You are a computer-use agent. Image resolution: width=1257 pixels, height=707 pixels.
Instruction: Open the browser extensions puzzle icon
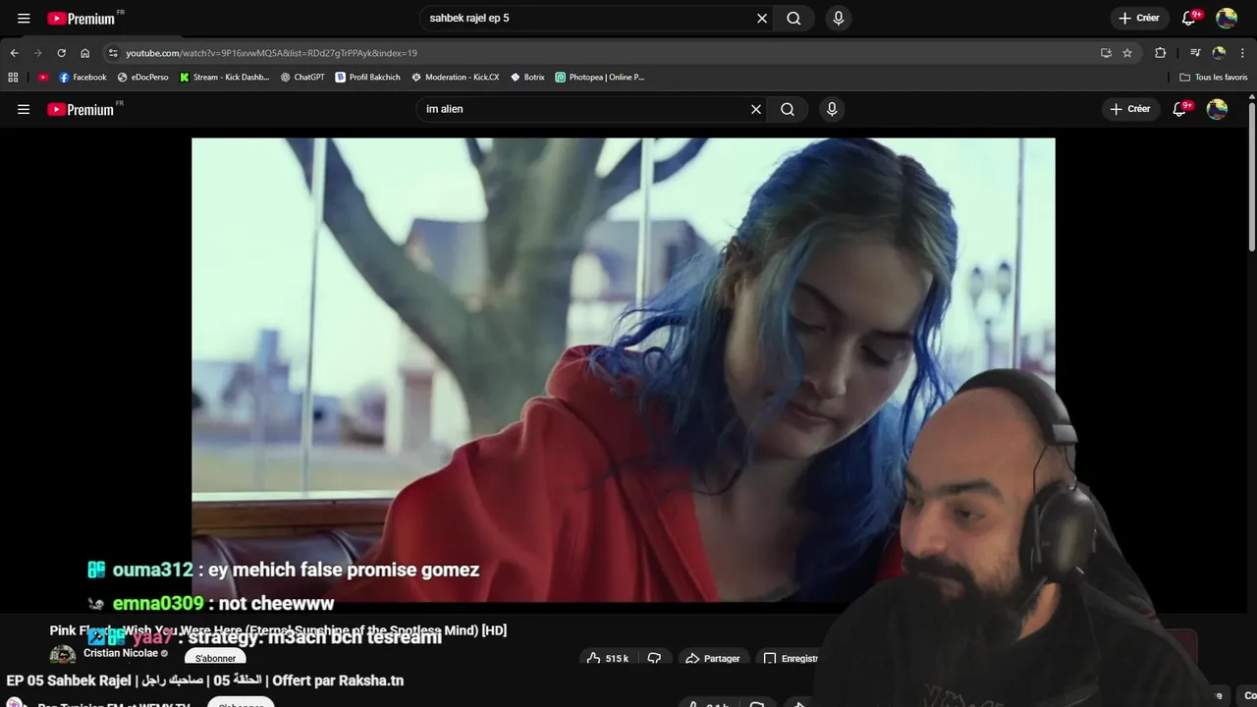(x=1160, y=53)
